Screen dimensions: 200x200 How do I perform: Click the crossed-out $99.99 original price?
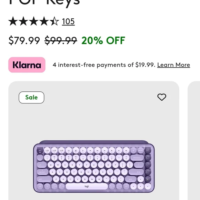coord(61,40)
